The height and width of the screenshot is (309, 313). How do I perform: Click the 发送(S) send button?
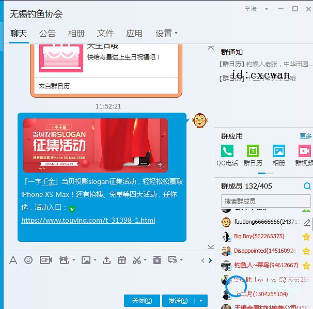[x=178, y=301]
